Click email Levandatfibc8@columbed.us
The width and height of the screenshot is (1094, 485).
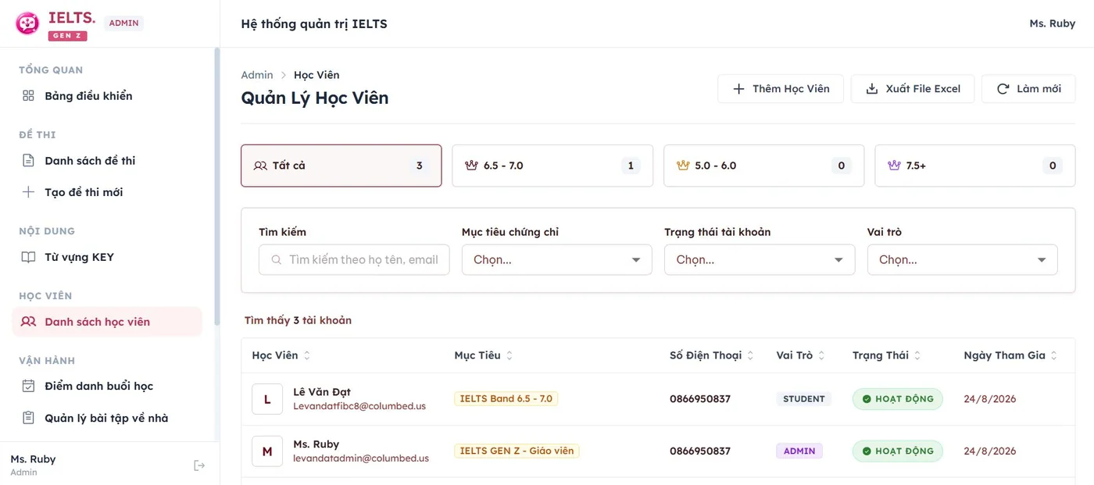point(359,406)
